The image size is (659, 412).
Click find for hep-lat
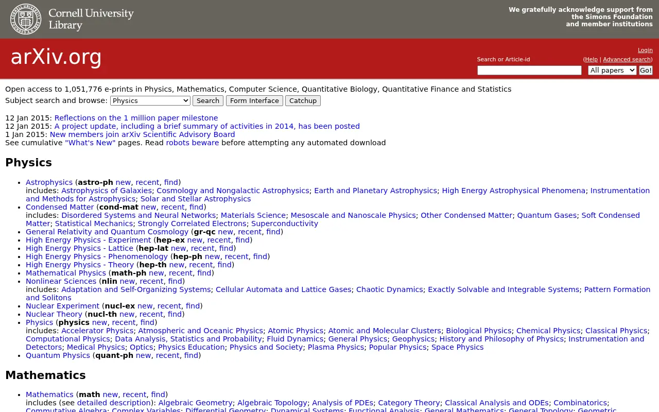pyautogui.click(x=226, y=248)
